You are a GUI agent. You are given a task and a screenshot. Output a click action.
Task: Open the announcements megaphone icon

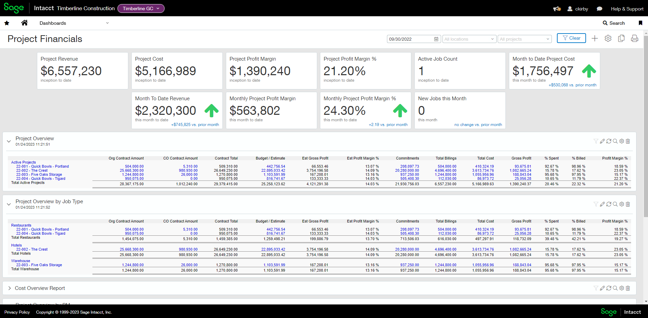click(557, 9)
